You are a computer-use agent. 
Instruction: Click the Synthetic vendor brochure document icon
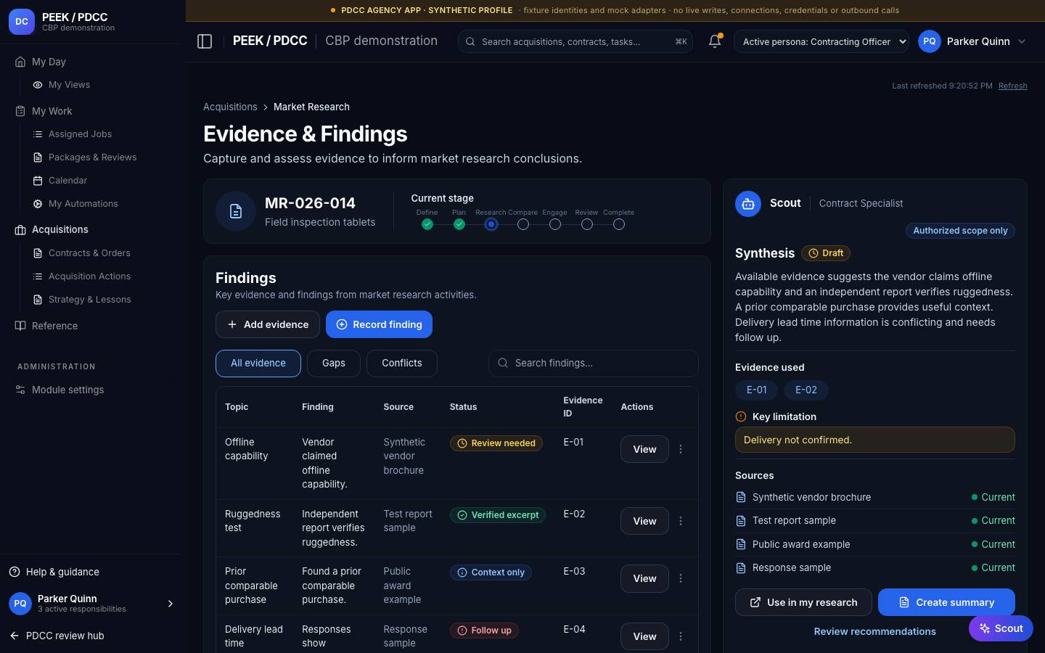[741, 497]
